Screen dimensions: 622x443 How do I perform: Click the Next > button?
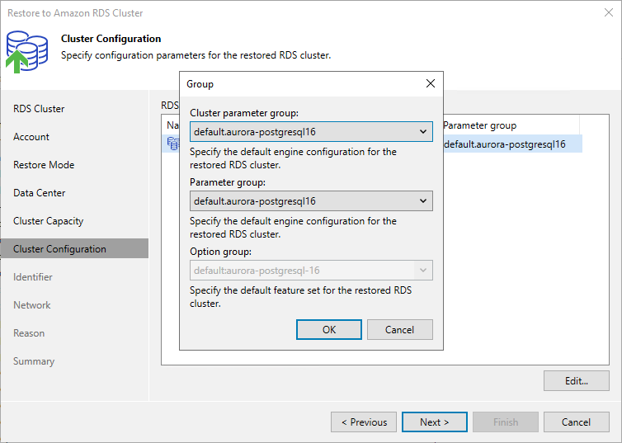[435, 422]
